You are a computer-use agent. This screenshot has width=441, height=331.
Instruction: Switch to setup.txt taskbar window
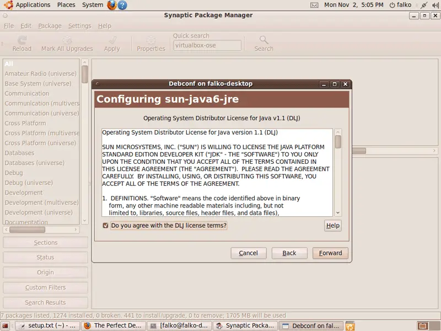(47, 325)
